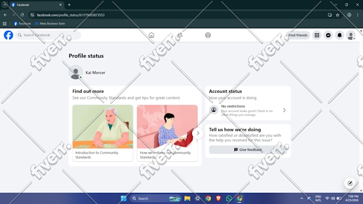Screen dimensions: 363x204
Task: Open Introduction to Community Standards card
Action: (102, 133)
